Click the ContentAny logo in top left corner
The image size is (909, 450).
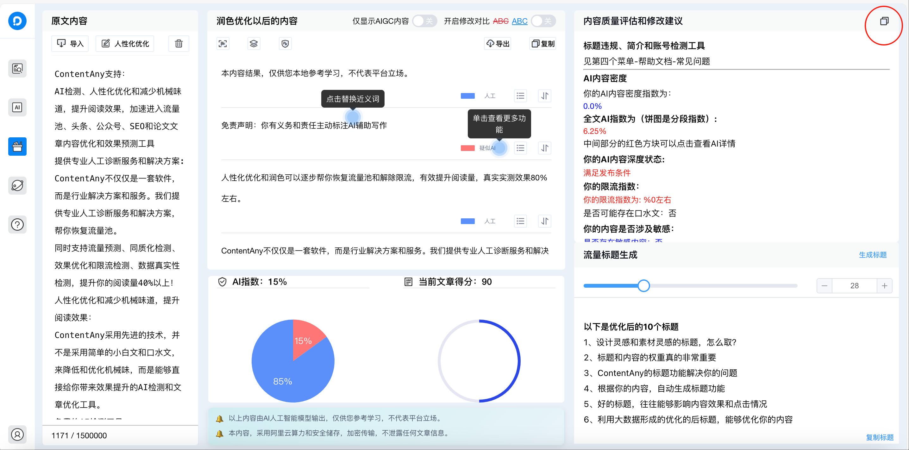point(17,21)
